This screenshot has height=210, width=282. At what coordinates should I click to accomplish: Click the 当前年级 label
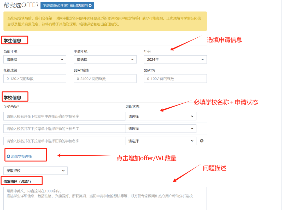point(10,51)
